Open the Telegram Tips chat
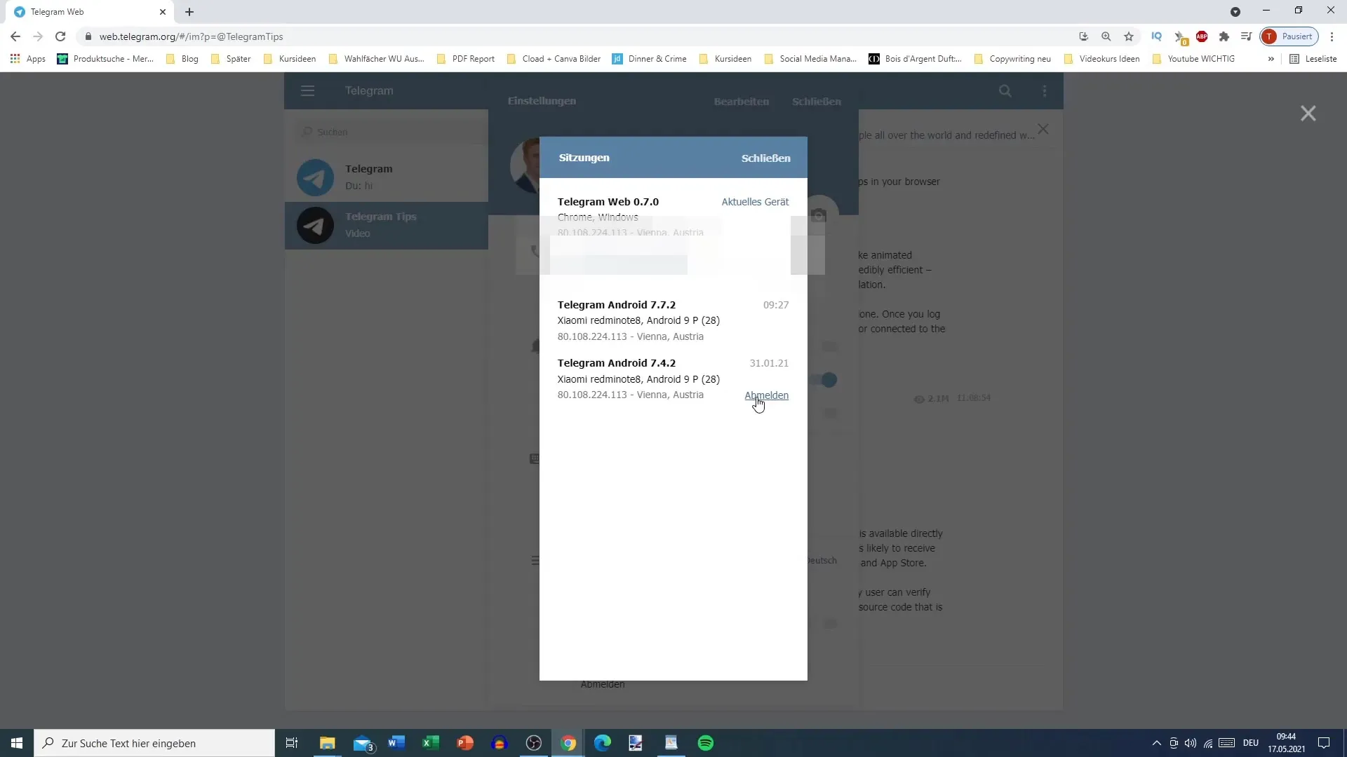The width and height of the screenshot is (1347, 757). (387, 226)
